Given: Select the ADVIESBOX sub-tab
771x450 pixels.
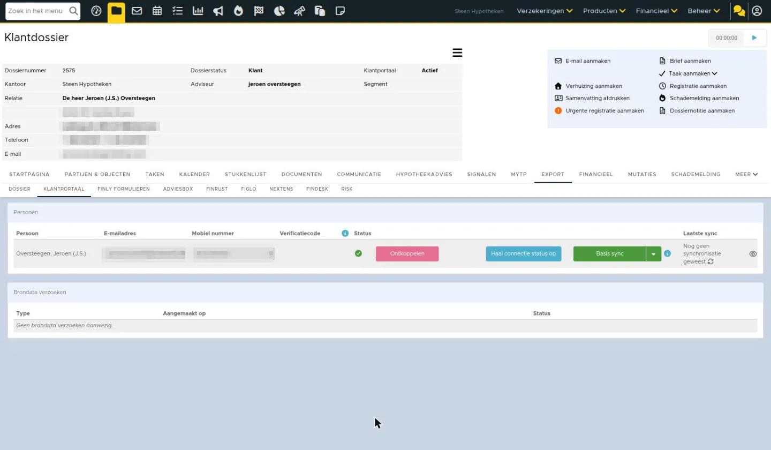Looking at the screenshot, I should click(x=178, y=189).
